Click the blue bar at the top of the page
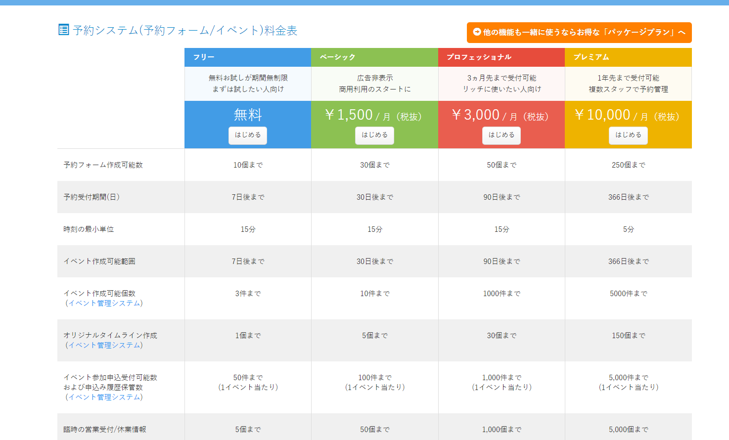The image size is (729, 440). [x=364, y=2]
